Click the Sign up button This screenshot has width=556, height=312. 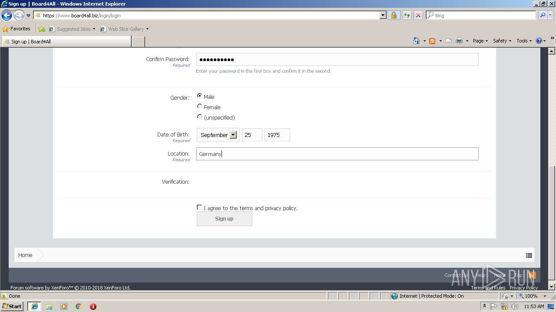(224, 219)
